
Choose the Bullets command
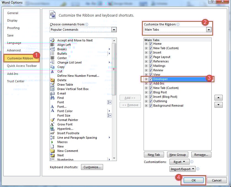tap(62, 54)
